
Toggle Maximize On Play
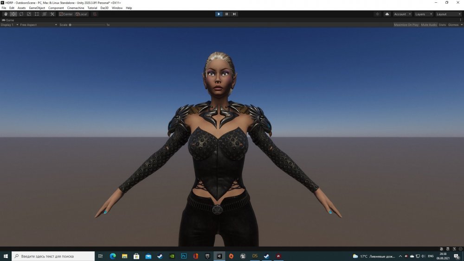coord(406,25)
